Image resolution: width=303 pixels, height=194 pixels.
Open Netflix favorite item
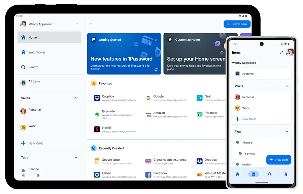(115, 129)
